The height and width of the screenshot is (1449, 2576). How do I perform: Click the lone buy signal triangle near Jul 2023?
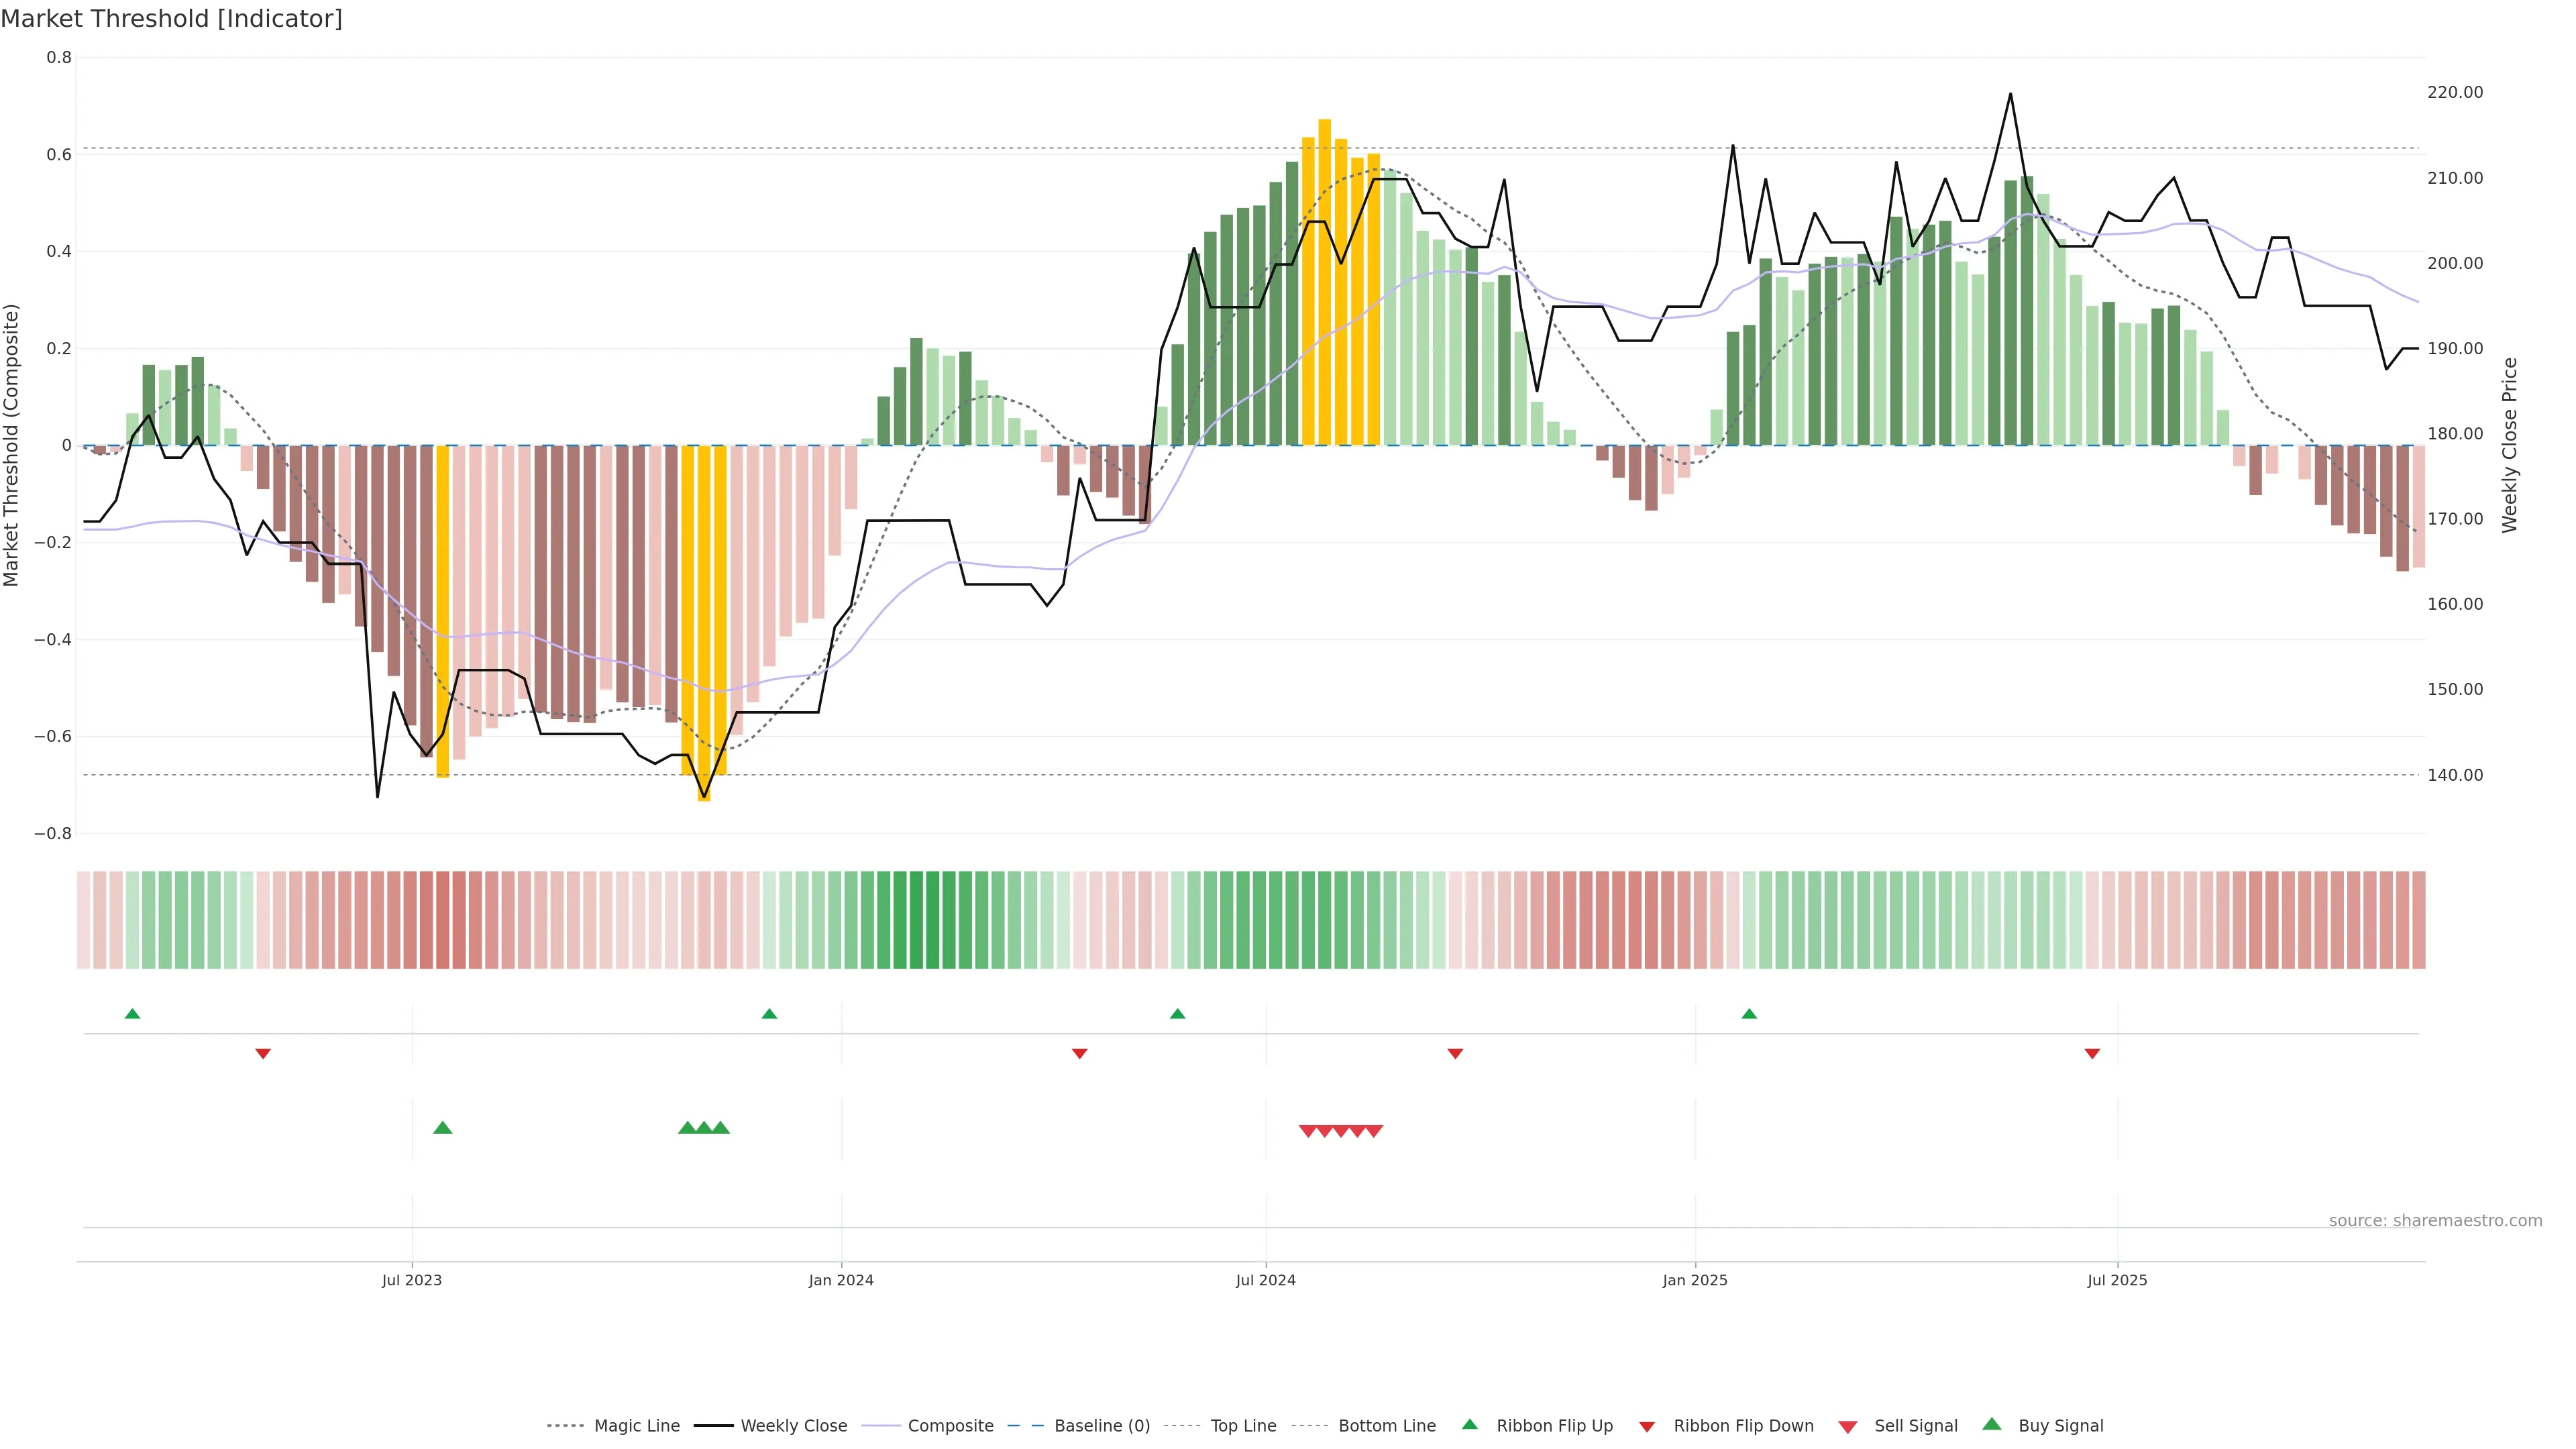coord(443,1128)
